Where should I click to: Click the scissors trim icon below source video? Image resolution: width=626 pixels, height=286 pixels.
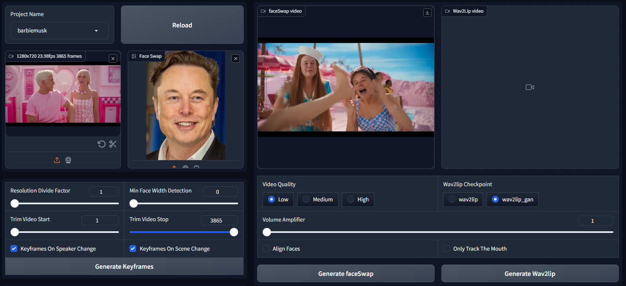[x=113, y=144]
